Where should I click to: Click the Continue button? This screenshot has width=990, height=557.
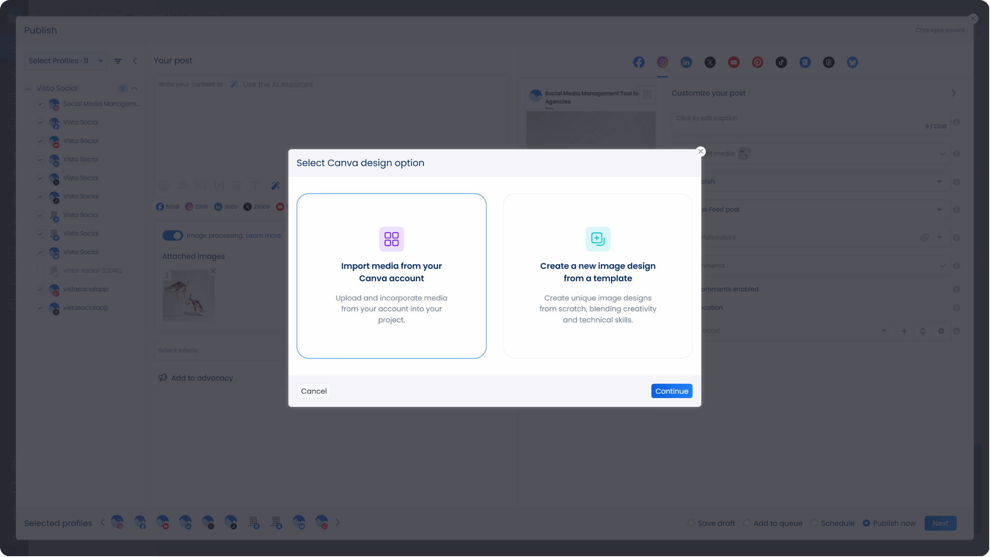tap(671, 391)
